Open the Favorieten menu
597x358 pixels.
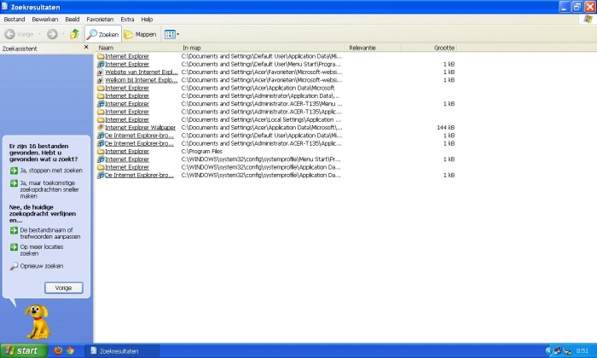(100, 19)
